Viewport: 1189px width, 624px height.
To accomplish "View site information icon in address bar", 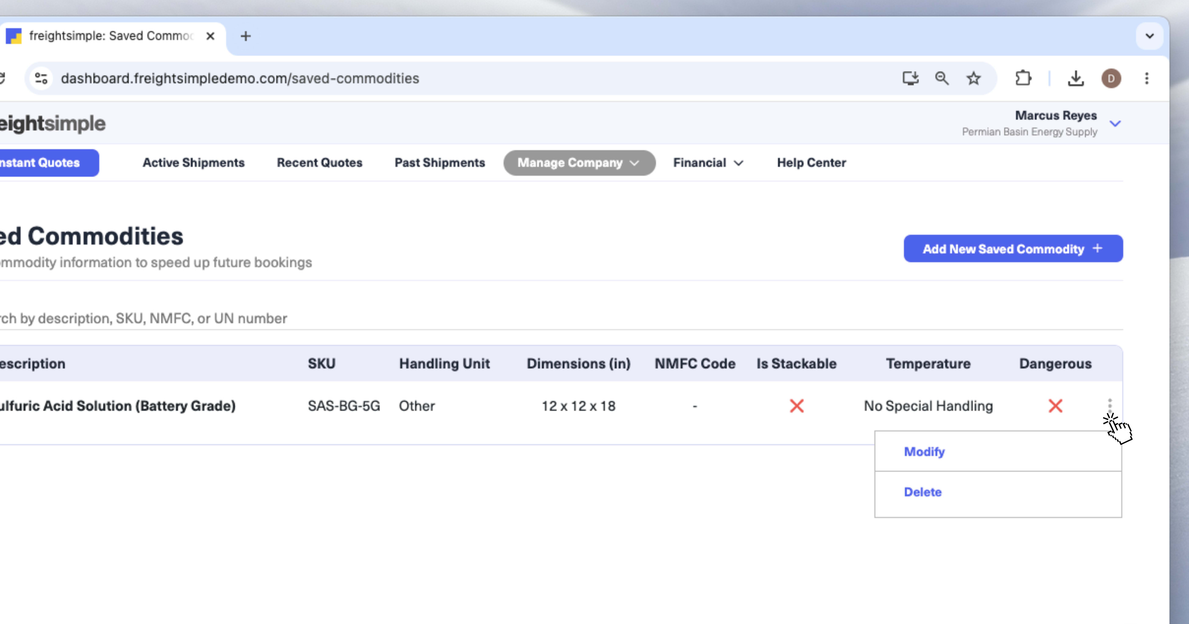I will 41,78.
